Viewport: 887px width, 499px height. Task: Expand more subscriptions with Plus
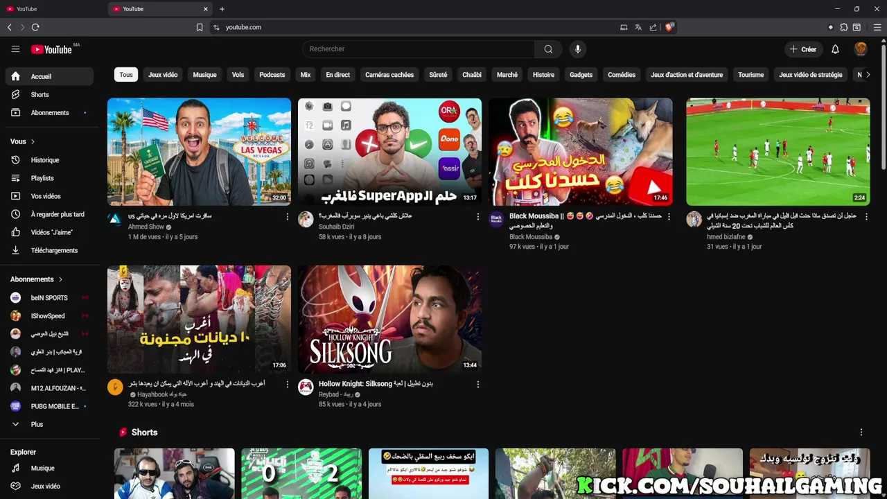(49, 424)
